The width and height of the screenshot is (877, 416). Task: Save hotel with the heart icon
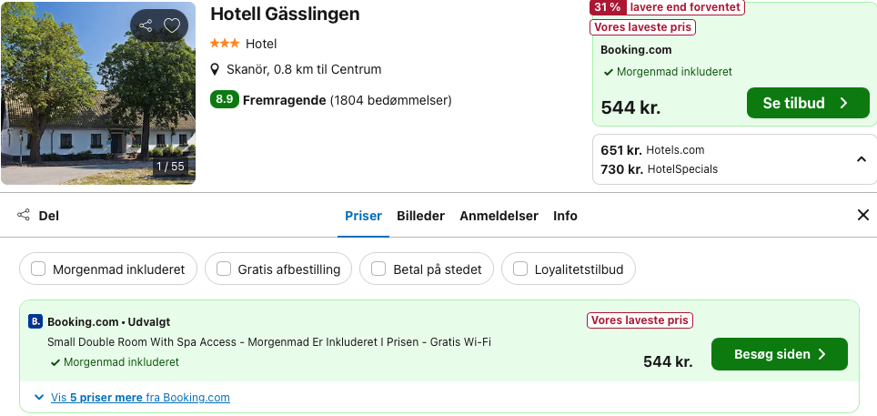pos(172,25)
